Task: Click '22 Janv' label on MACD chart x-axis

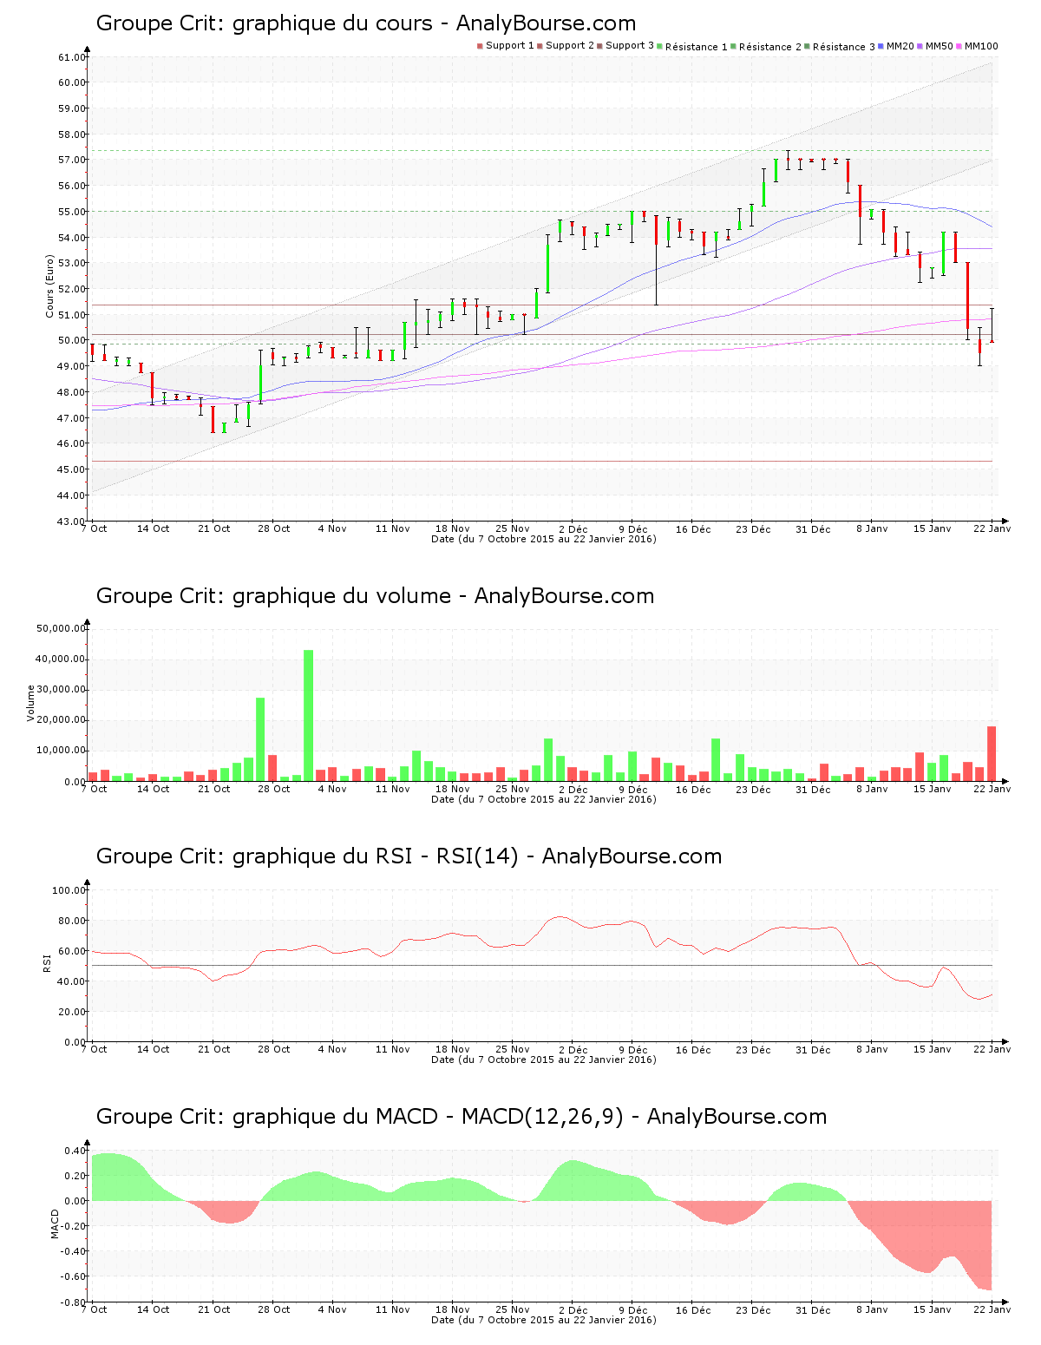Action: click(x=992, y=1310)
